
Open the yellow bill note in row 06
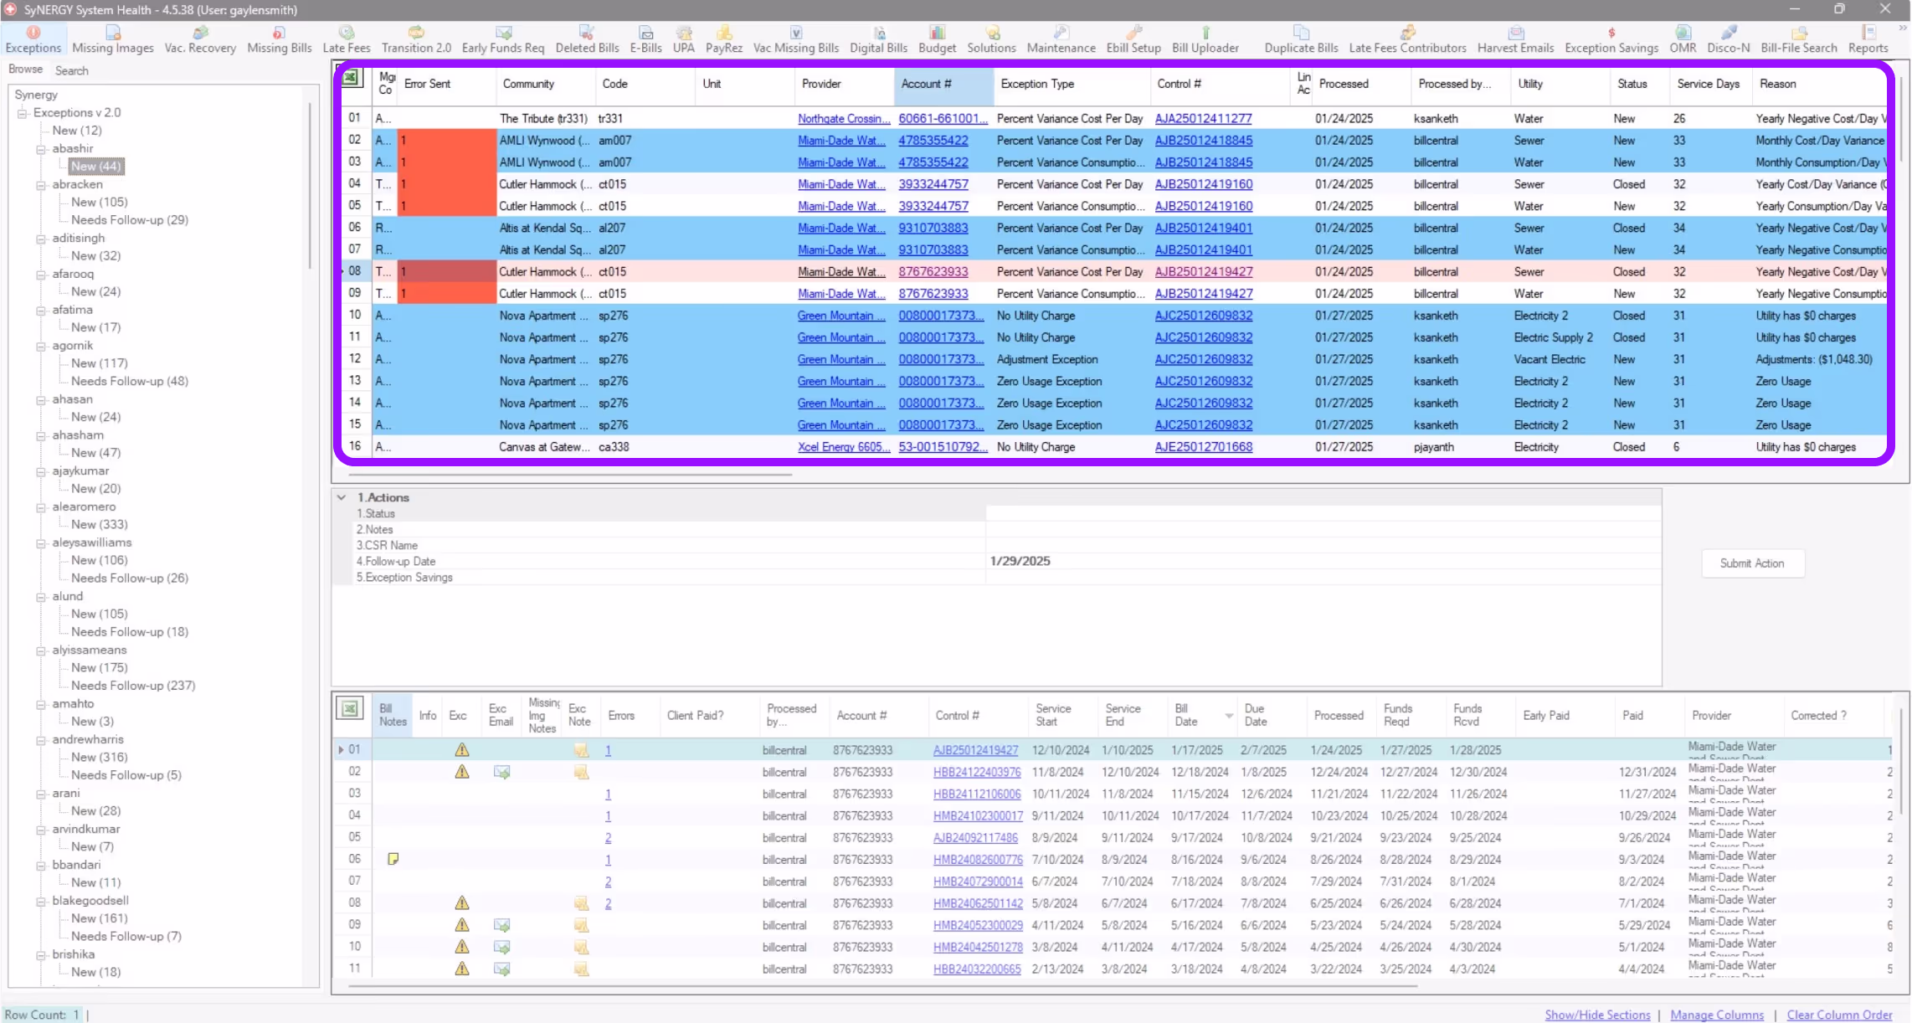tap(393, 859)
